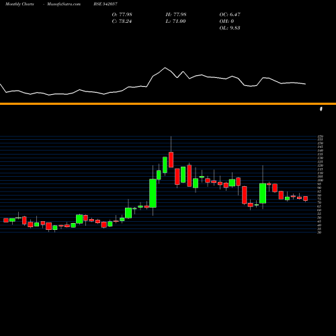Screen dimensions: 336x336
Task: Click the close price 'C: 73.24'
Action: click(x=122, y=22)
